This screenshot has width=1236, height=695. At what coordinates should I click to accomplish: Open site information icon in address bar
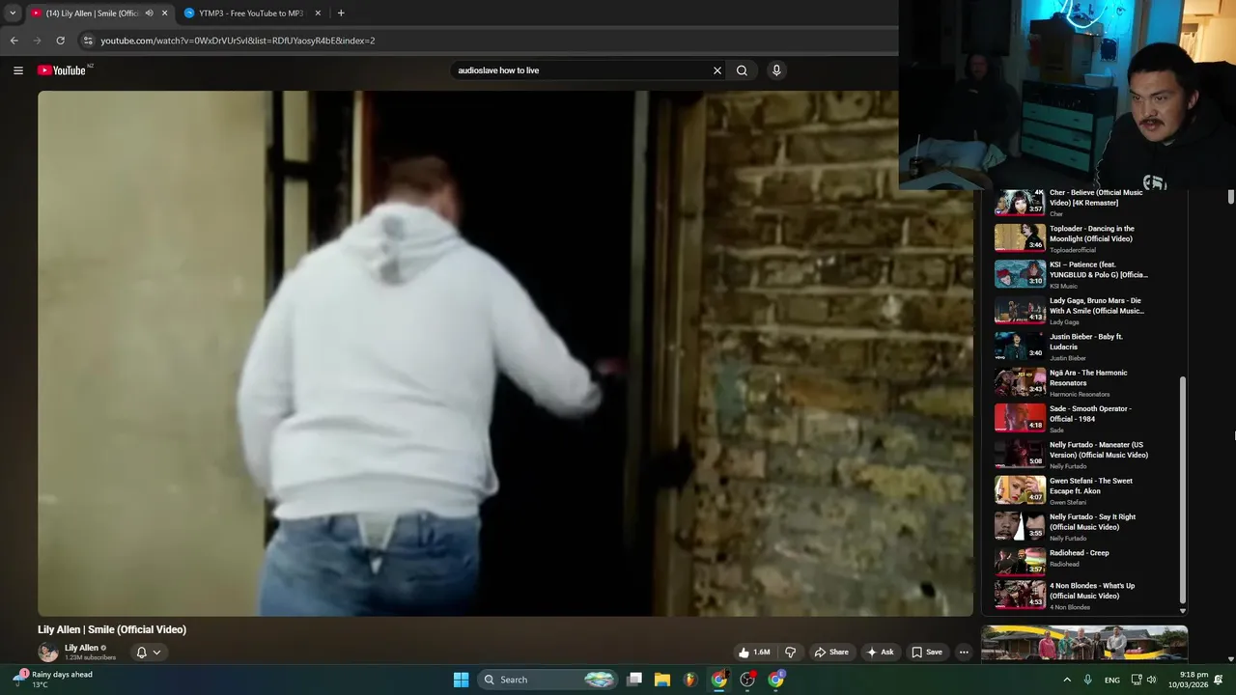(x=88, y=41)
